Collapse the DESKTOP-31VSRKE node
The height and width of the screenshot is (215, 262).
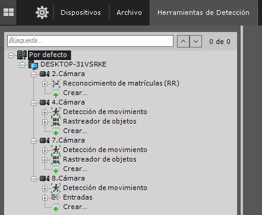coord(22,65)
